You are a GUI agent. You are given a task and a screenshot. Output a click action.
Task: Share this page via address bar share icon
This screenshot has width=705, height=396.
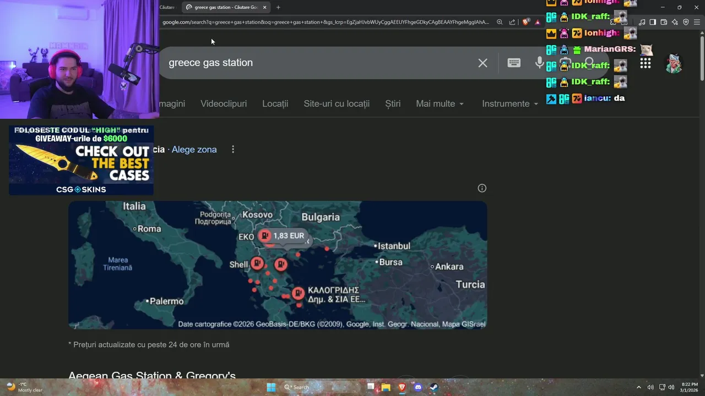tap(512, 22)
